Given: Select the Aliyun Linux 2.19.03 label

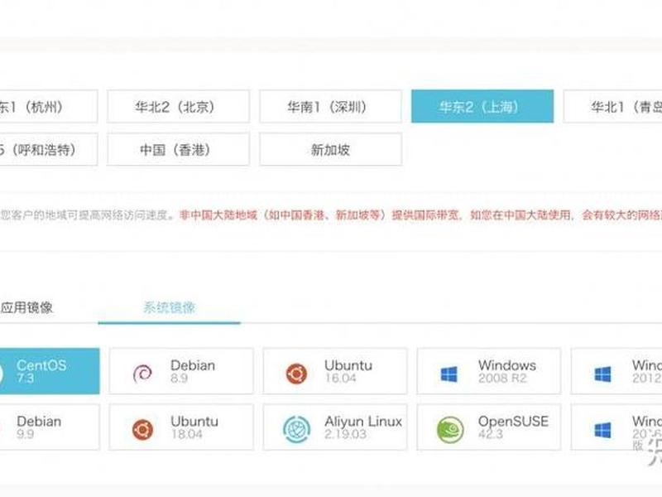Looking at the screenshot, I should [x=363, y=427].
